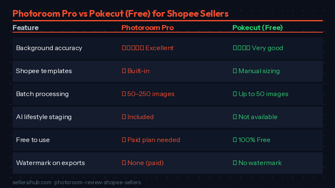Select the Pokecut (Free) column header

click(x=258, y=28)
